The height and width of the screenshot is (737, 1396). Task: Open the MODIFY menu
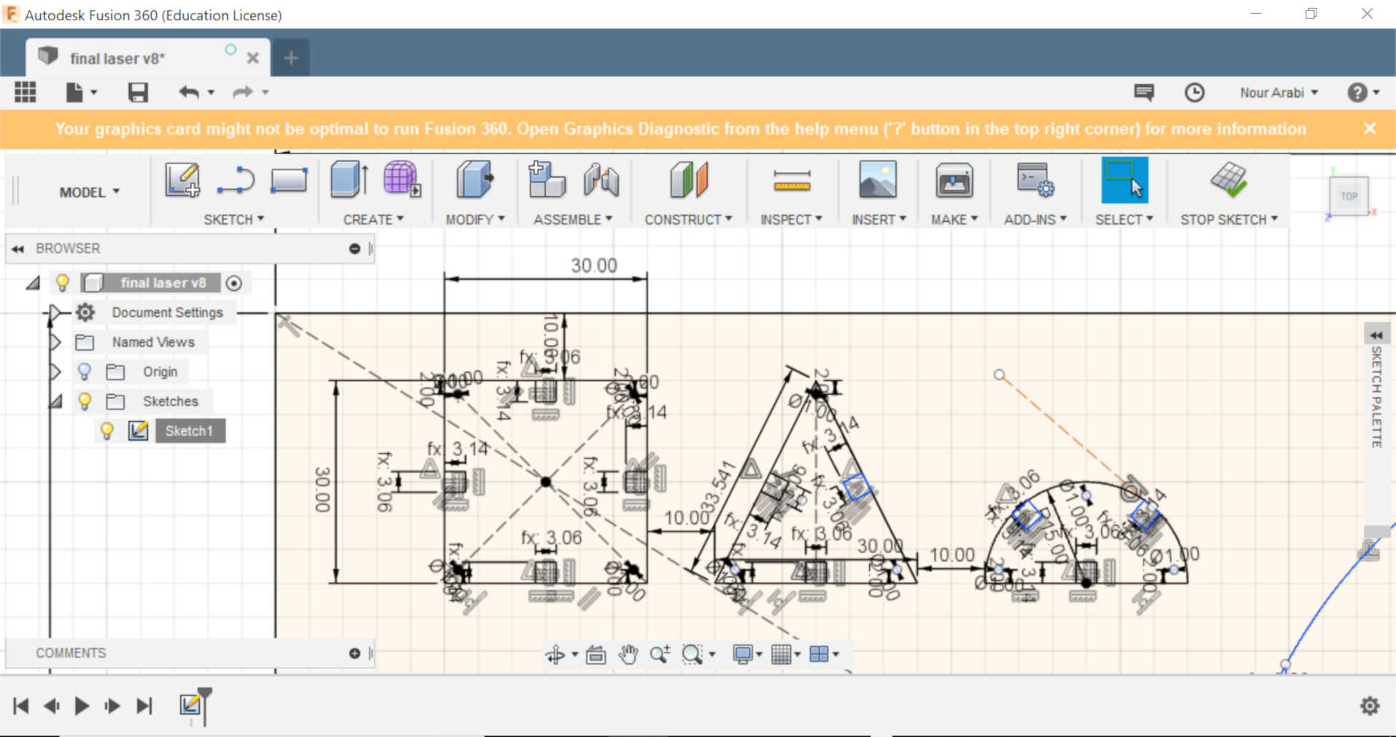point(475,220)
